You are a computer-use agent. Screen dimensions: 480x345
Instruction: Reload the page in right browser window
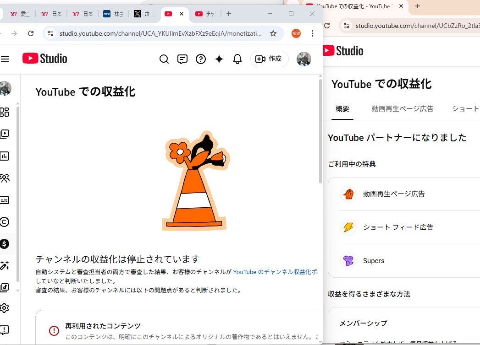[x=327, y=26]
